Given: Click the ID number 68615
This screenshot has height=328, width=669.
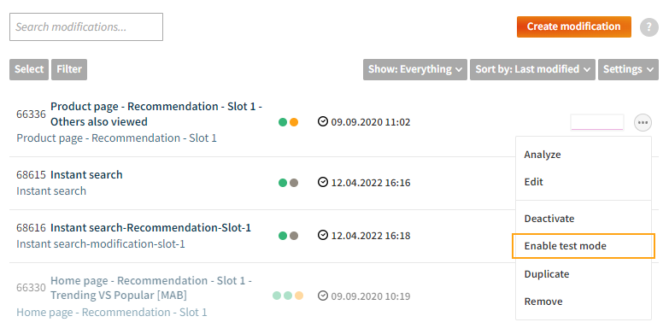Looking at the screenshot, I should (31, 174).
